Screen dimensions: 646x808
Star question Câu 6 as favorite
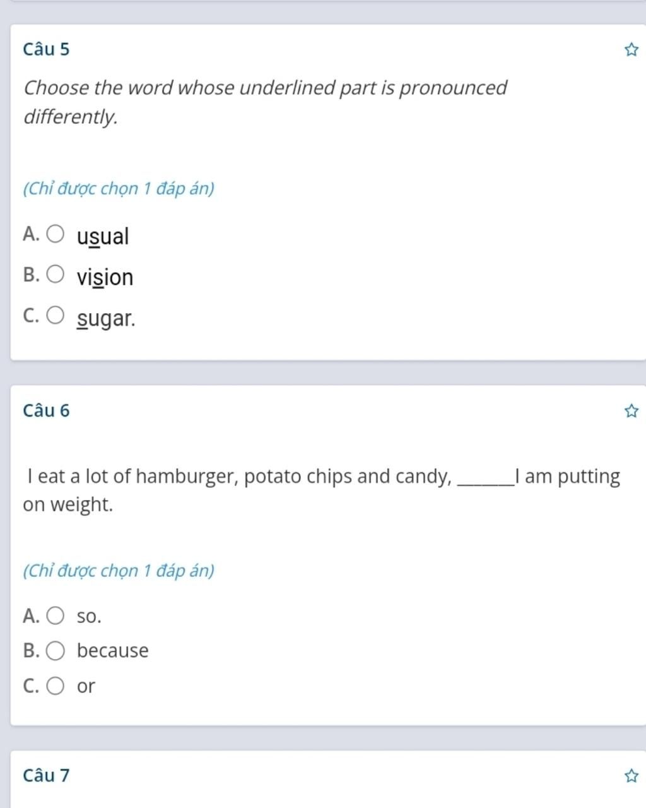631,412
